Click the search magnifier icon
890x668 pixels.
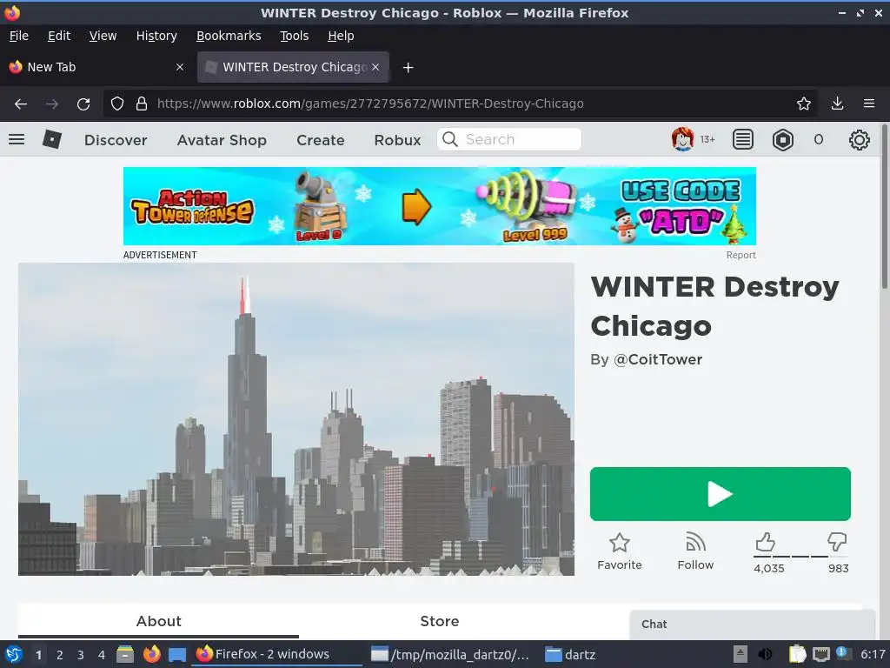(x=450, y=139)
